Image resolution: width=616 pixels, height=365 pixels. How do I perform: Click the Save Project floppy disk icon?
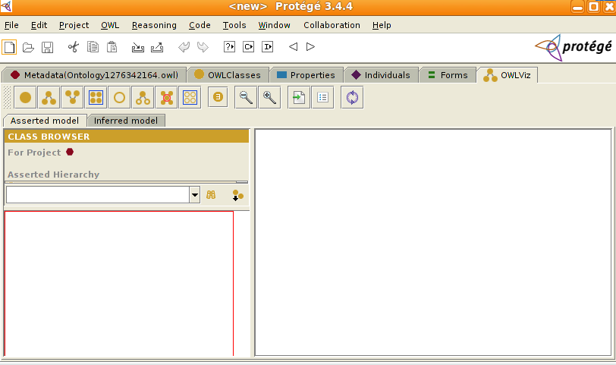pos(48,47)
